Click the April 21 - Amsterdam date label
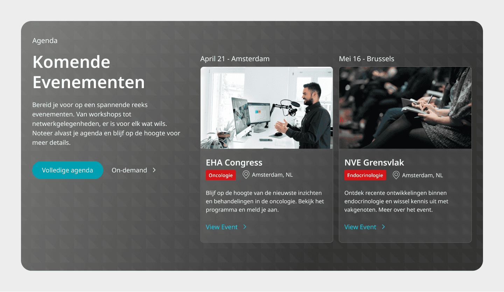 click(x=235, y=59)
